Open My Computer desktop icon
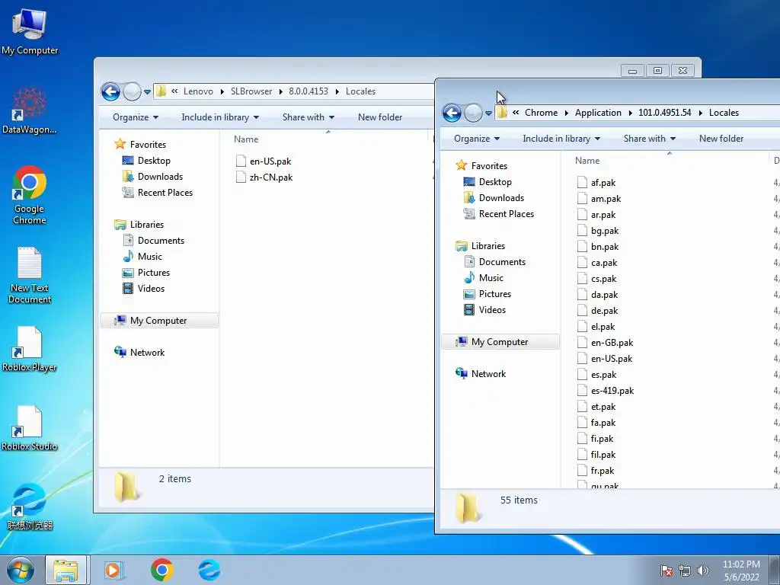780x585 pixels. pos(30,30)
